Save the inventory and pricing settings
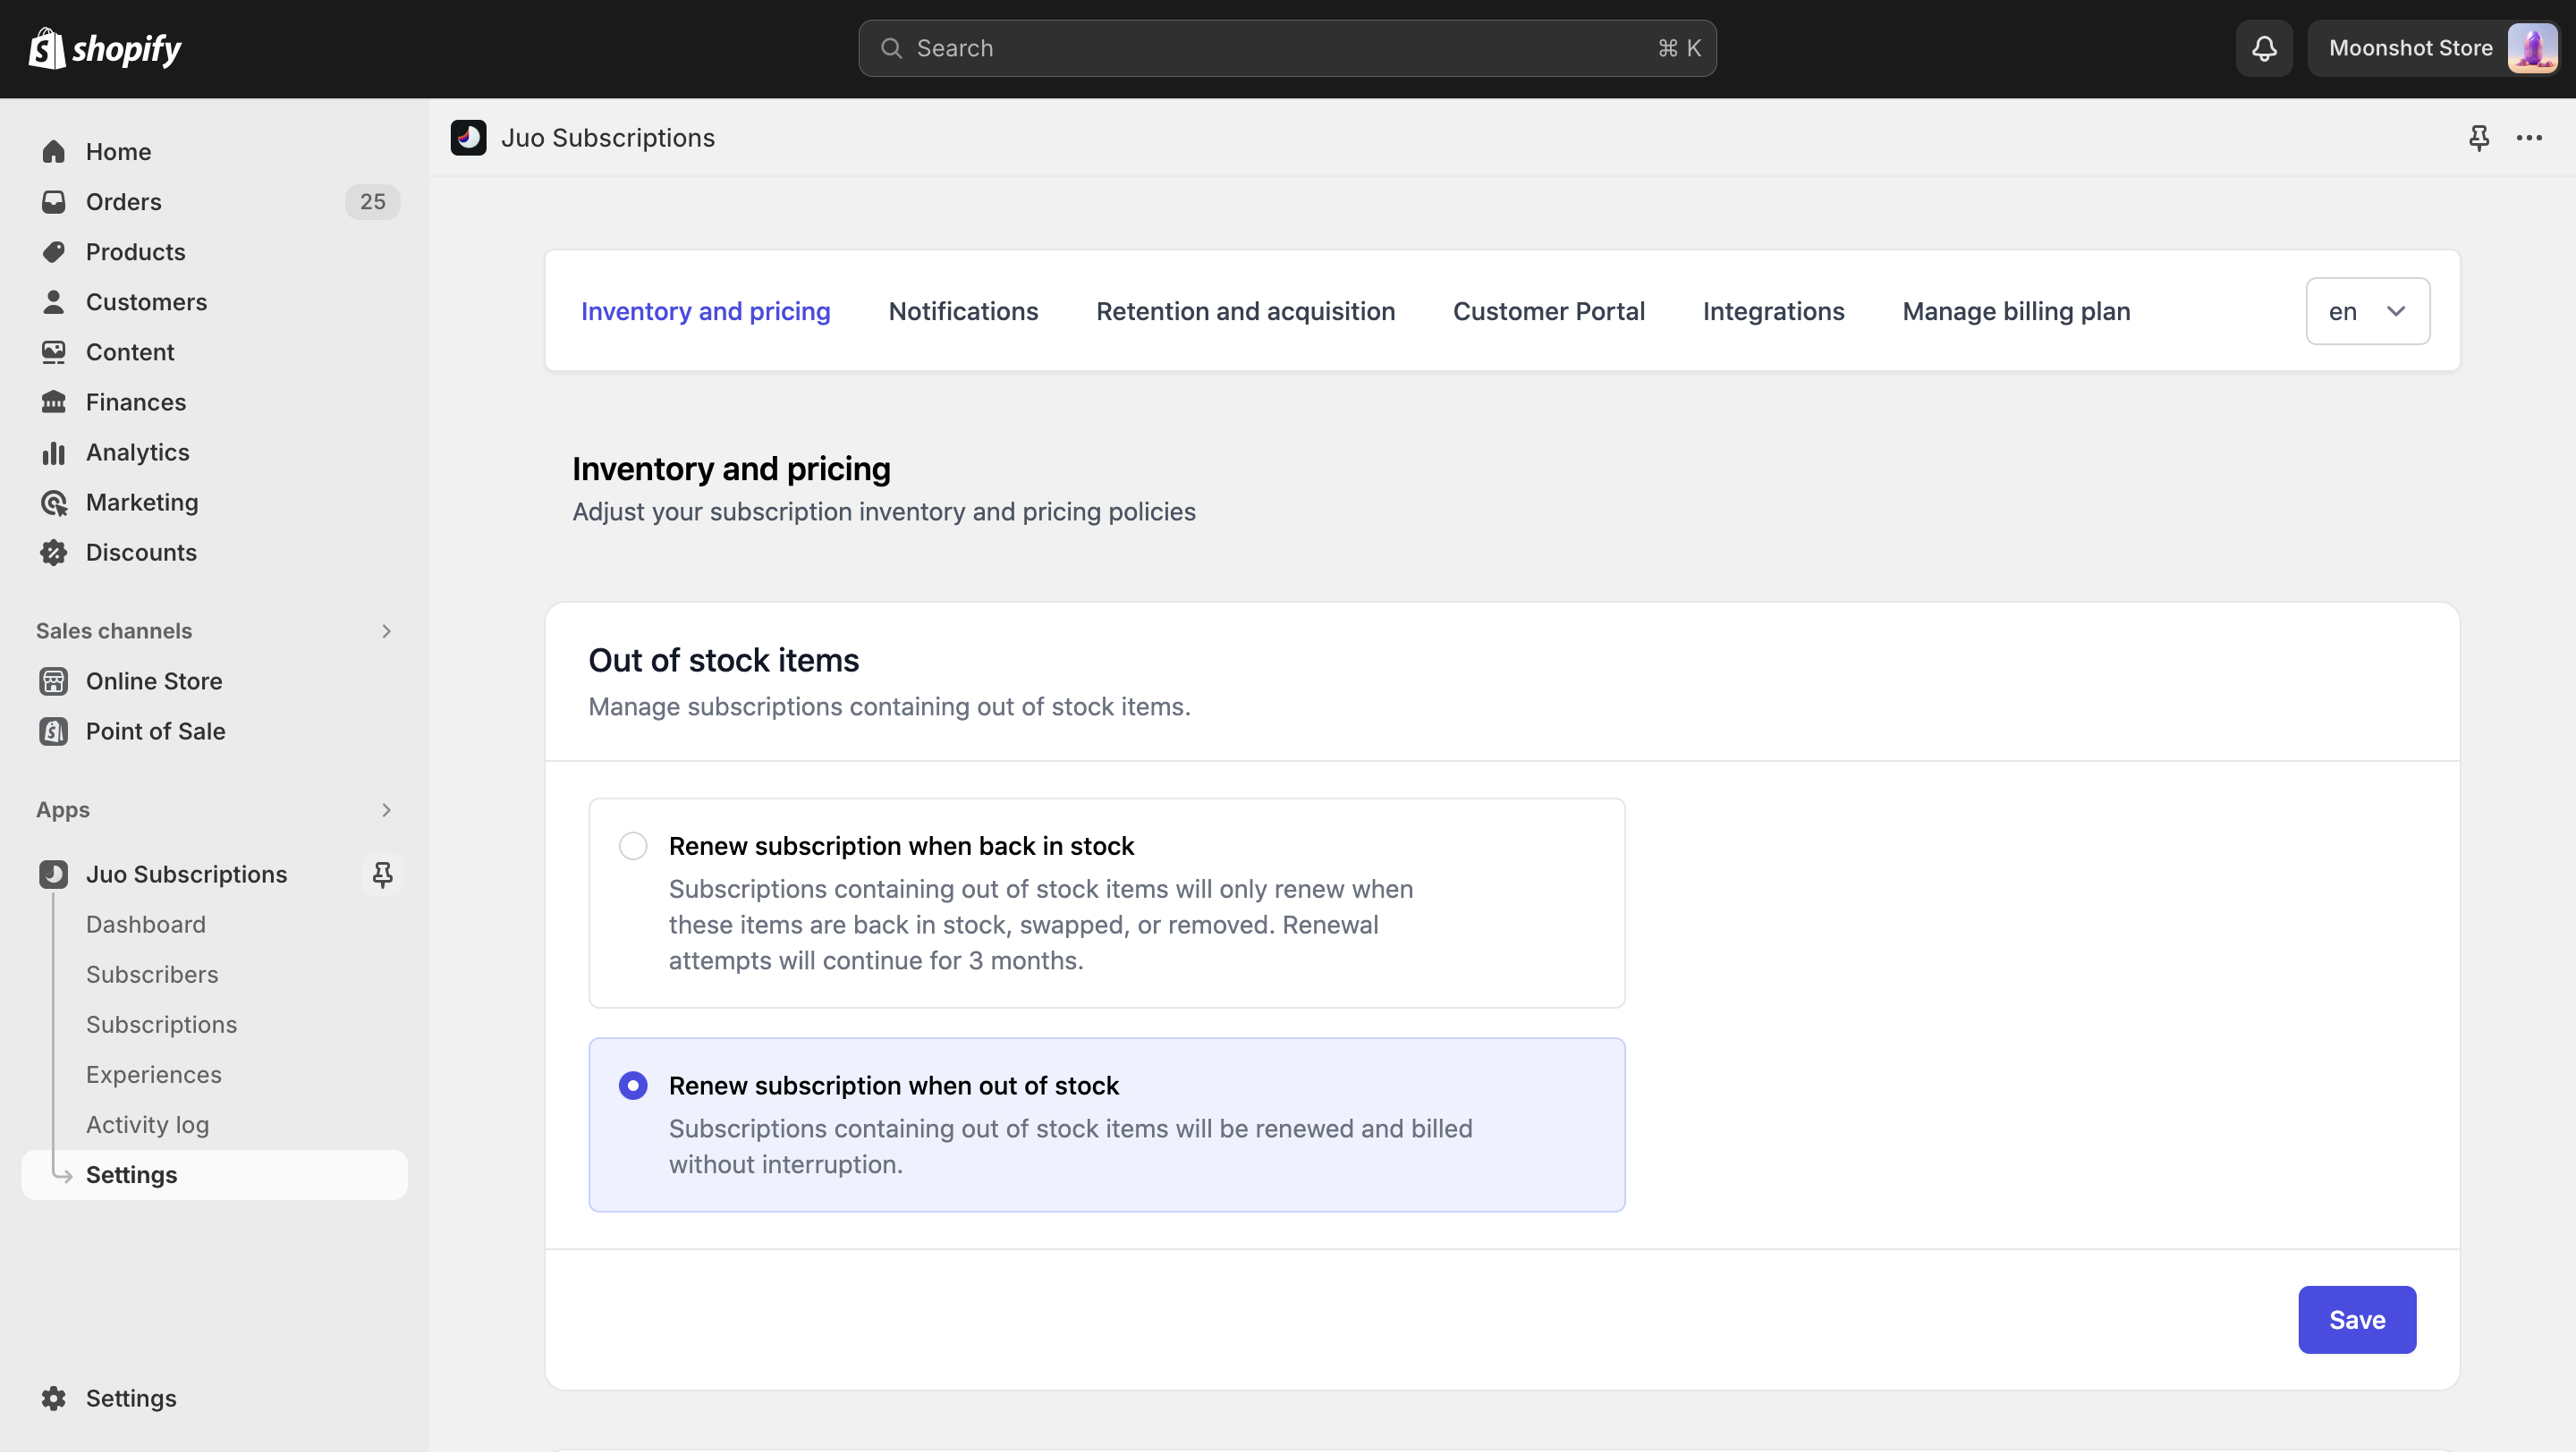This screenshot has width=2576, height=1454. 2357,1318
